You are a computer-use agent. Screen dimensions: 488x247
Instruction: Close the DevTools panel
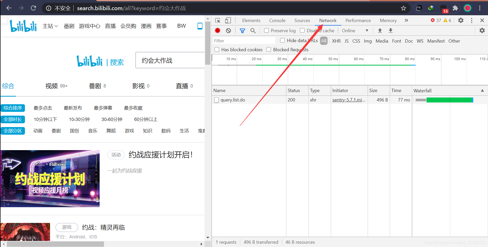[x=482, y=20]
